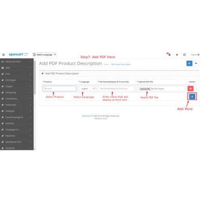Click the Logout link

click(195, 55)
